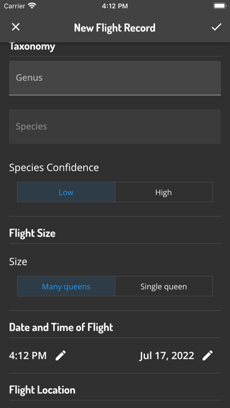
Task: Set Species Confidence to High
Action: click(164, 192)
